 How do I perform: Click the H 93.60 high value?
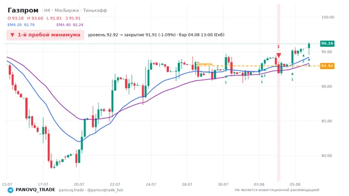point(35,18)
